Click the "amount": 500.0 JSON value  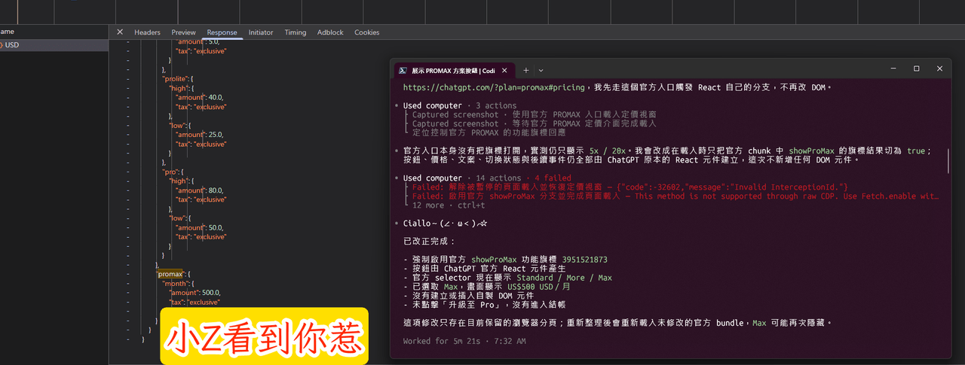click(195, 293)
